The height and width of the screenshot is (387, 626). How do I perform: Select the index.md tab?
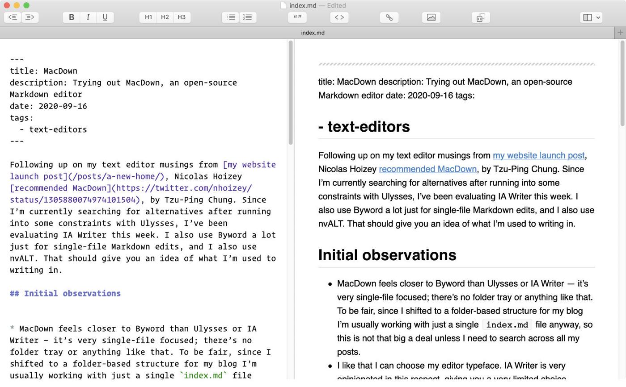tap(313, 33)
